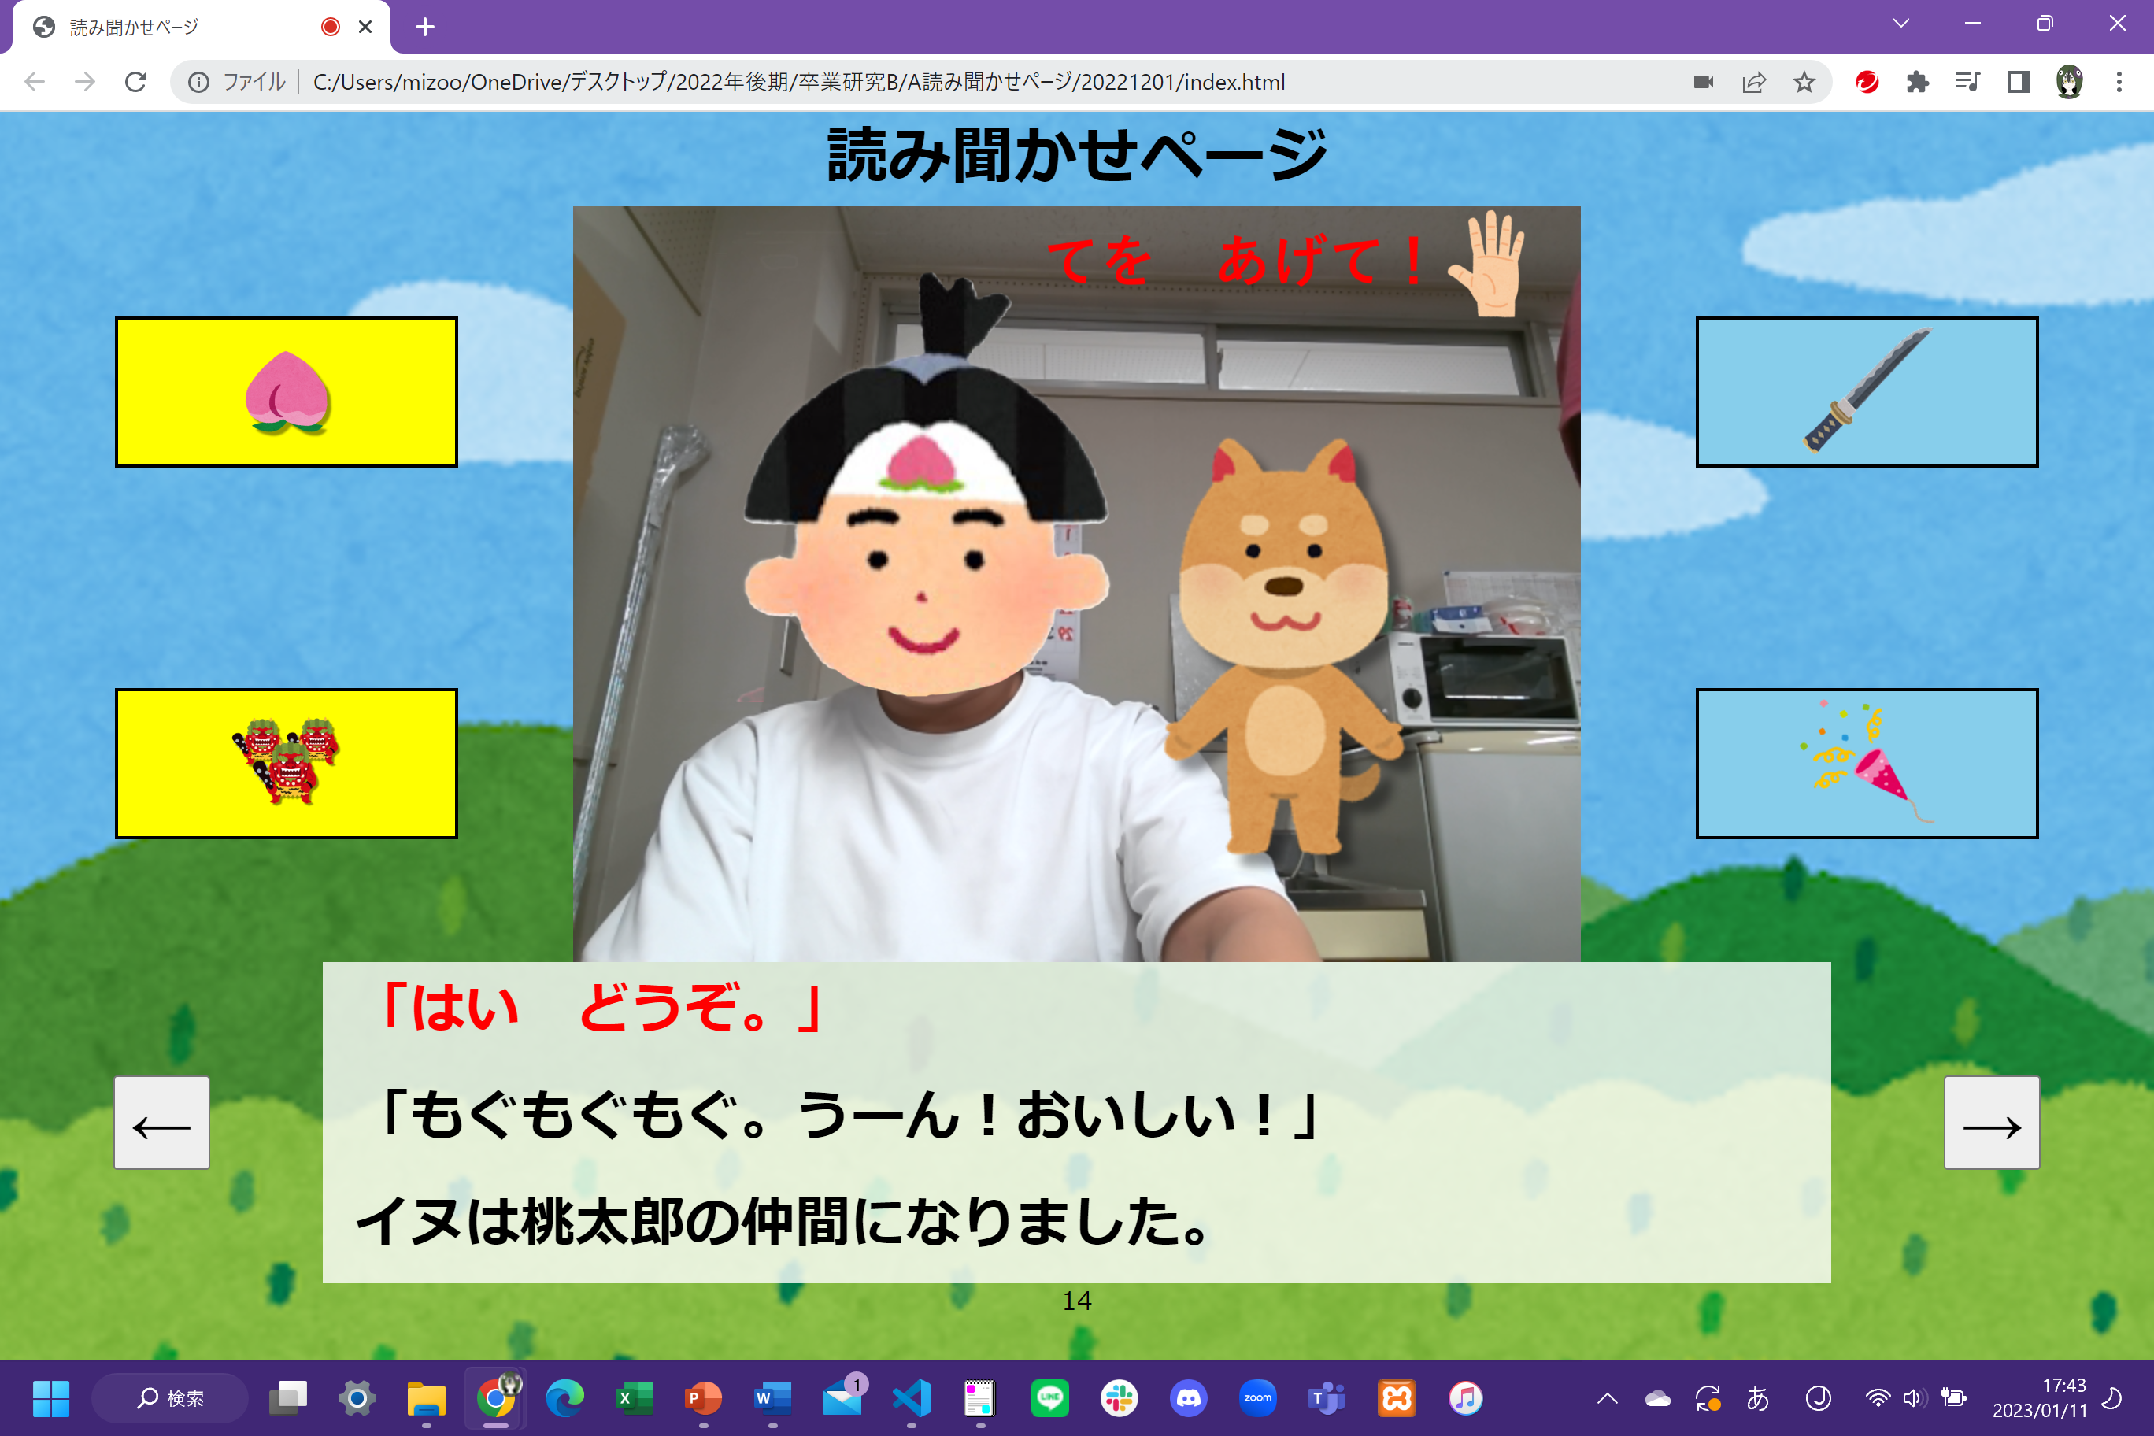The height and width of the screenshot is (1436, 2154).
Task: Open the Chrome profile avatar
Action: click(x=2069, y=83)
